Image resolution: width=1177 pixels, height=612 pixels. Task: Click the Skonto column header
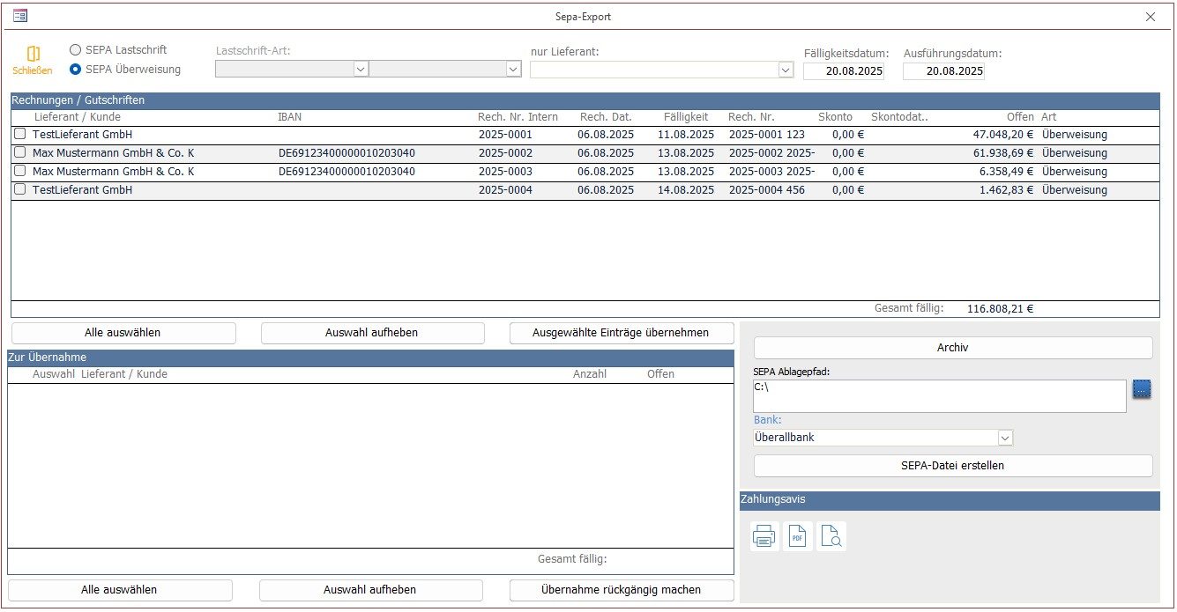(x=835, y=117)
